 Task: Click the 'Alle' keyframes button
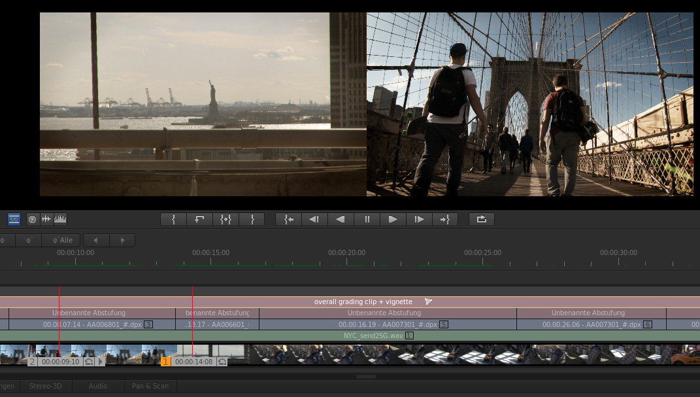[x=61, y=241]
